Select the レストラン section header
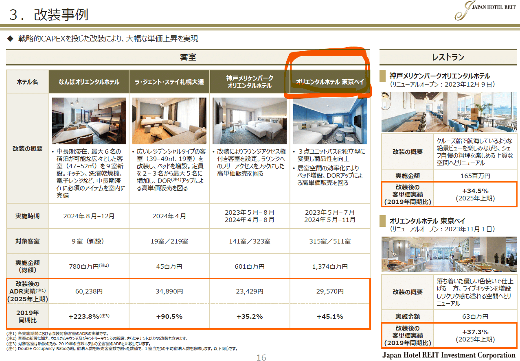 coord(448,57)
